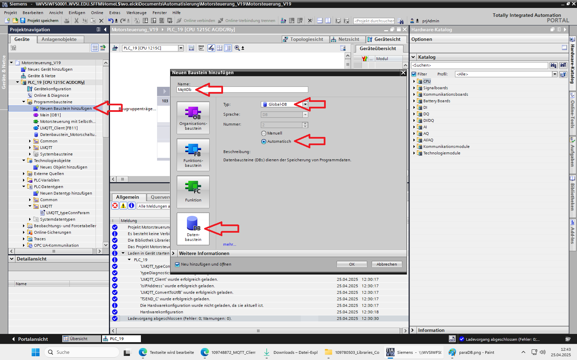
Task: Open the Paint app from taskbar
Action: pyautogui.click(x=471, y=352)
